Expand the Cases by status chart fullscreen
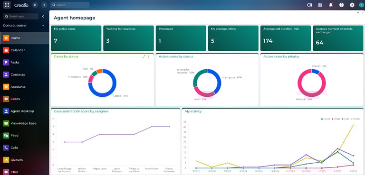The width and height of the screenshot is (365, 175). coord(144,56)
